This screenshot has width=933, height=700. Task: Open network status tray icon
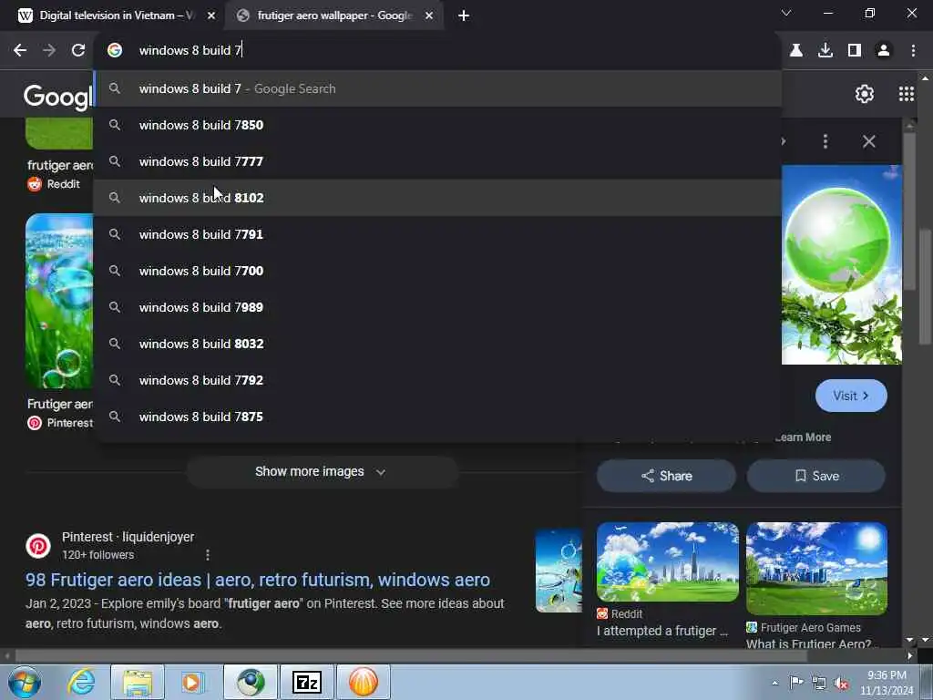coord(819,684)
